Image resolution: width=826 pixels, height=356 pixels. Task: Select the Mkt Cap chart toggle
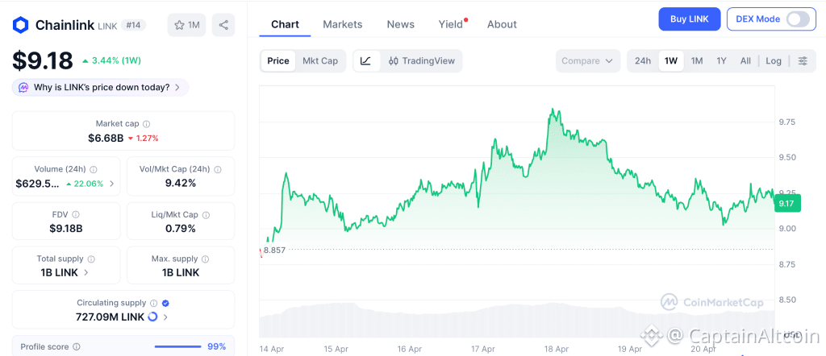[x=320, y=60]
